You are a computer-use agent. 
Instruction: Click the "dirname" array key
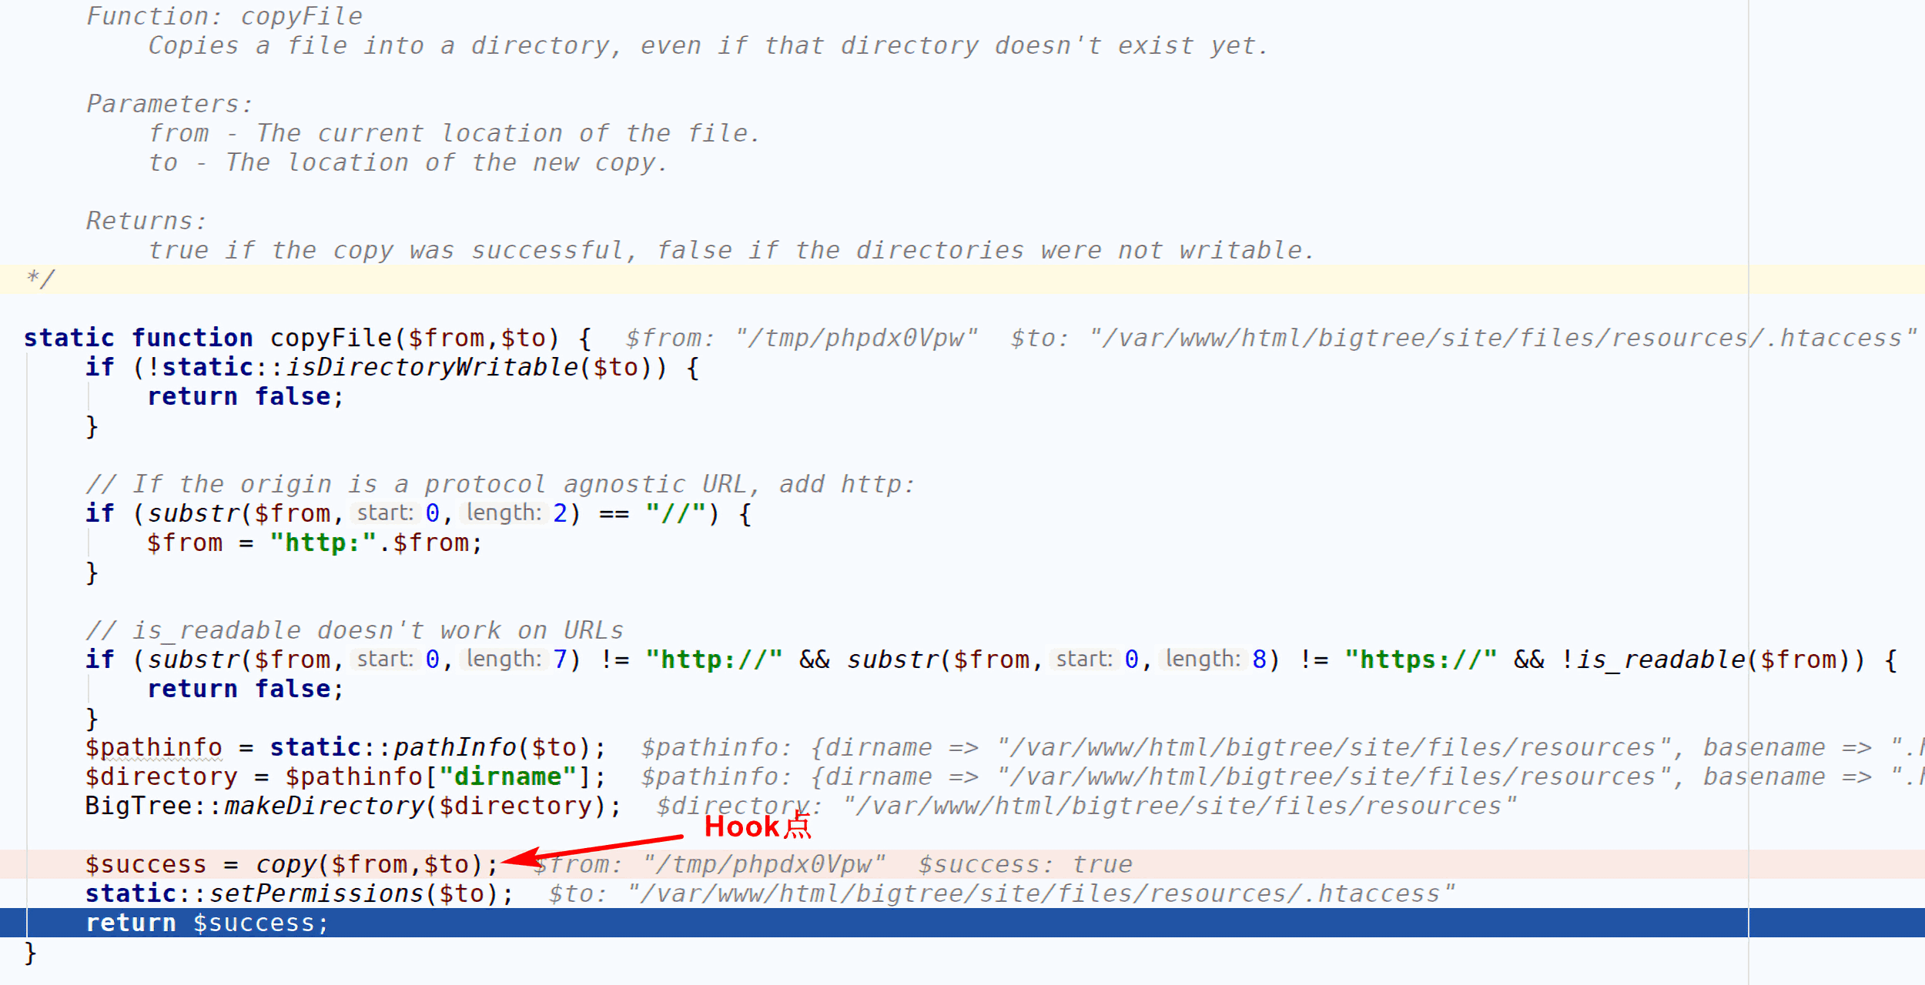coord(508,776)
